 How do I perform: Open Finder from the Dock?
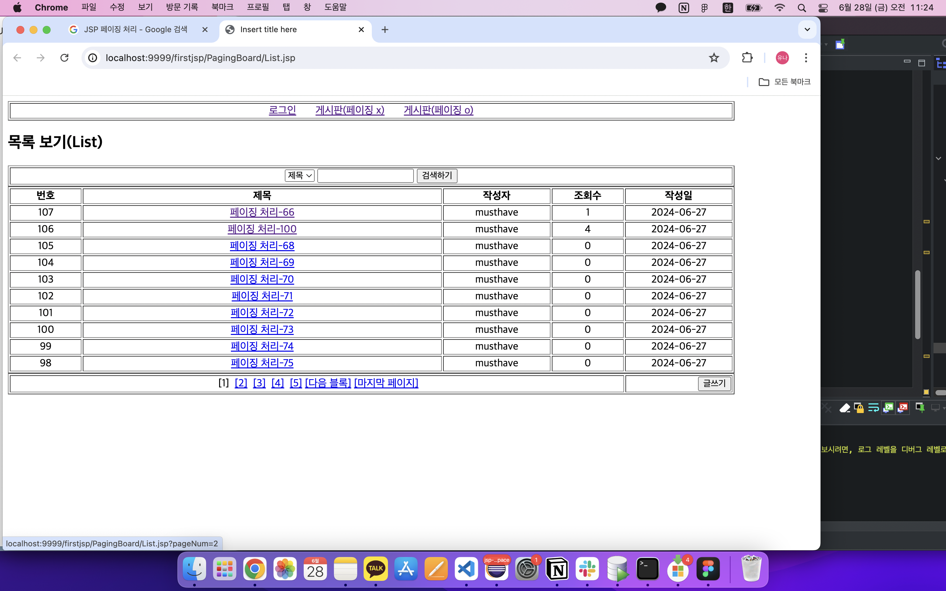pos(194,569)
